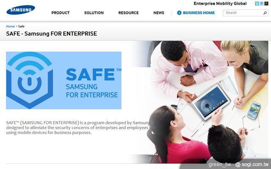Click the Business Home arrow icon
Screen dimensions: 271x169
point(179,13)
